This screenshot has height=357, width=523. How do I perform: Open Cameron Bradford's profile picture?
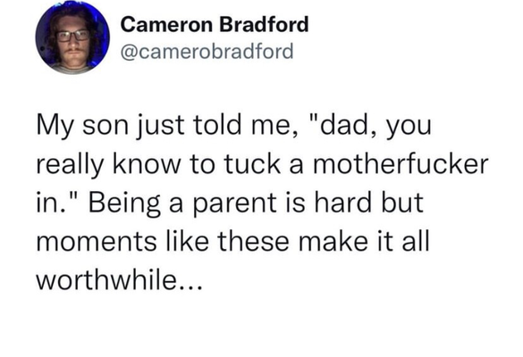coord(72,37)
